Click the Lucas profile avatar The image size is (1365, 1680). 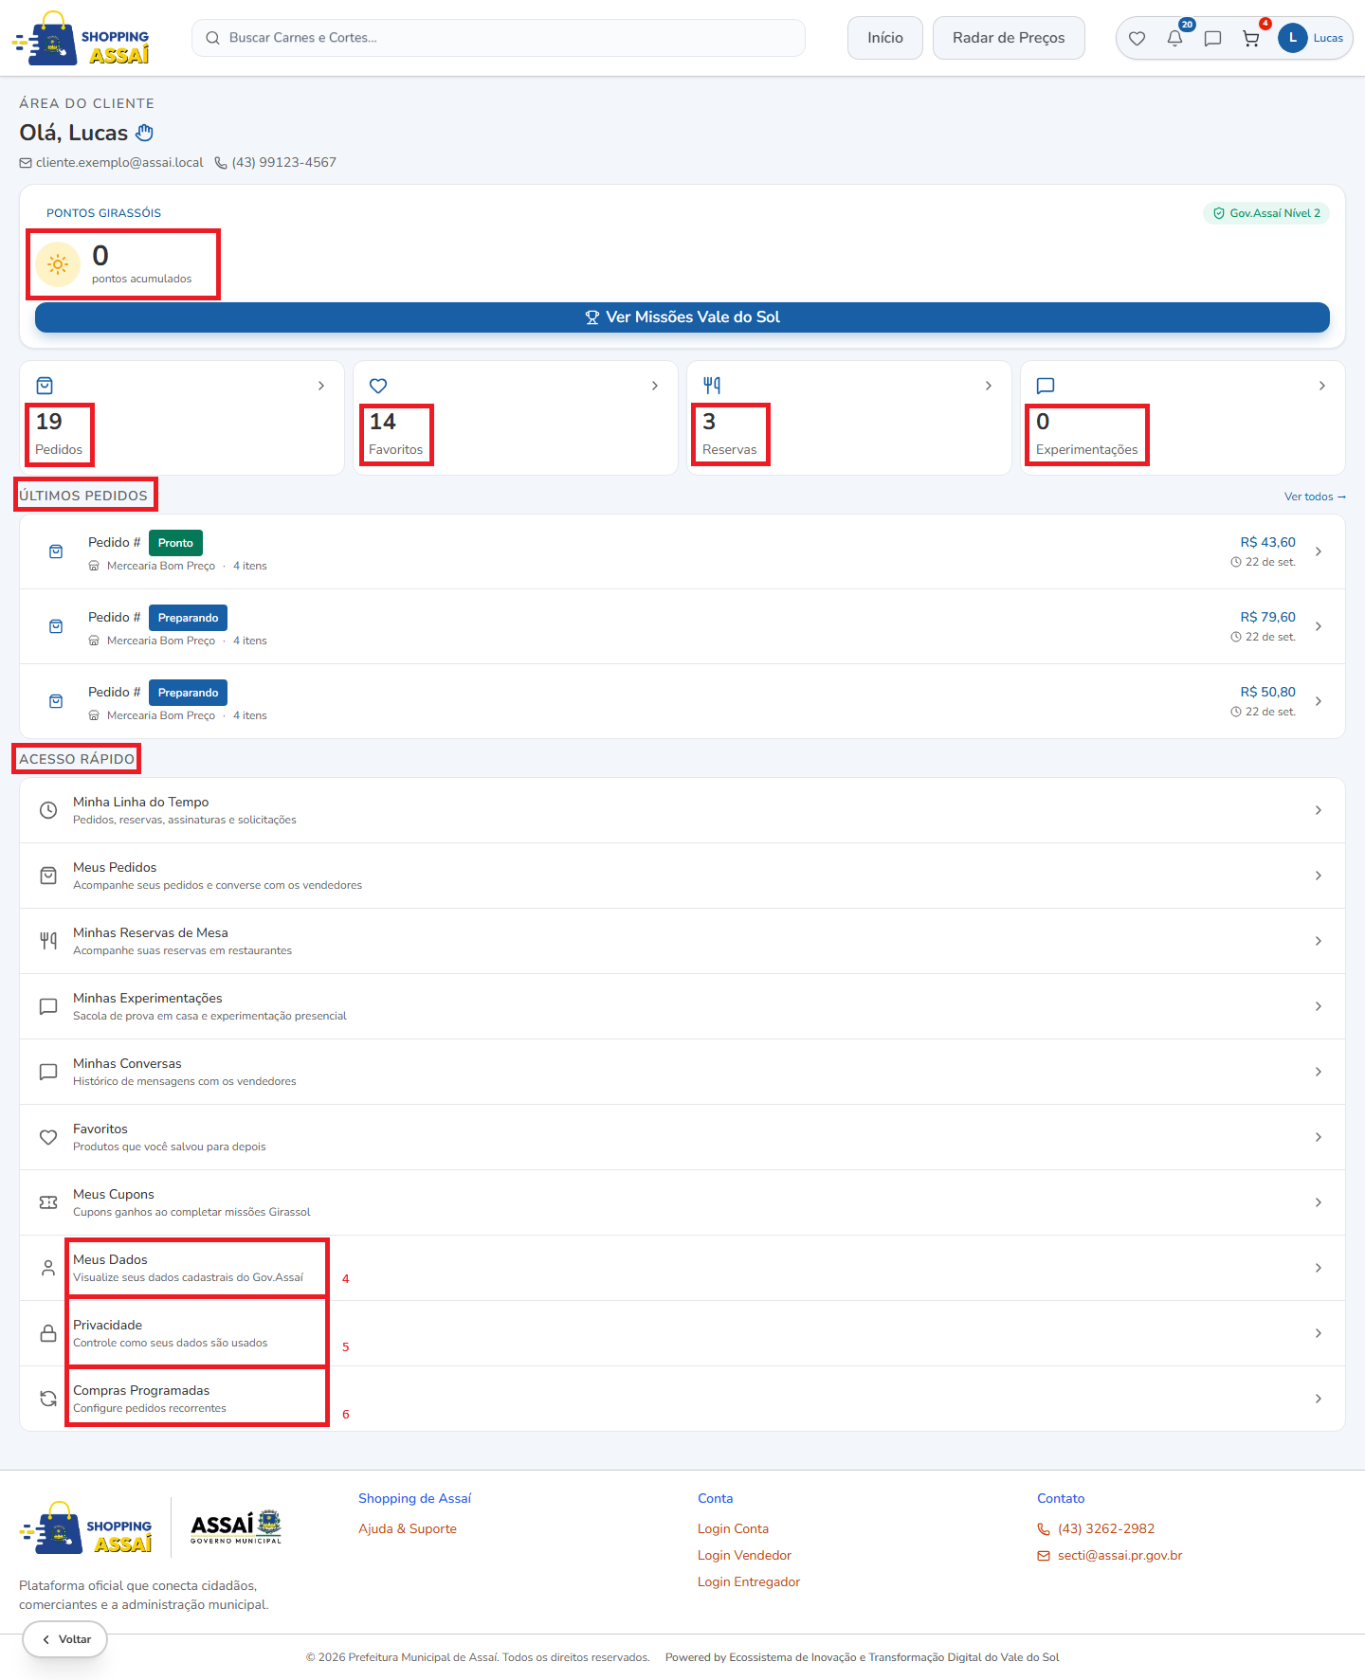1292,38
